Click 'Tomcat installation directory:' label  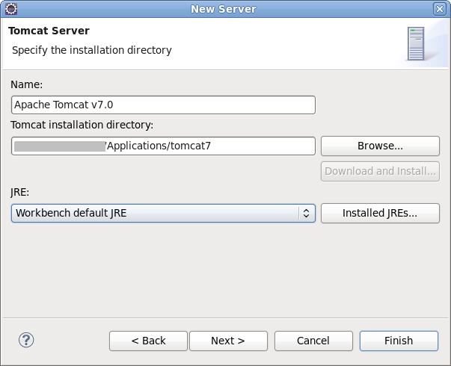point(82,125)
